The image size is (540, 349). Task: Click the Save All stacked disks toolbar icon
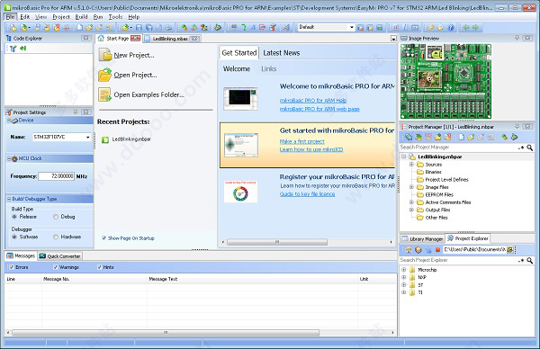[x=149, y=27]
